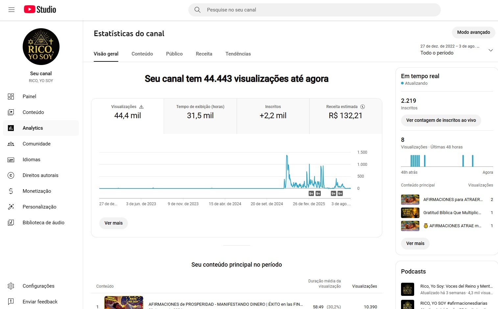The width and height of the screenshot is (498, 309).
Task: Open the Voces del Reino podcast thumbnail
Action: coord(408,289)
